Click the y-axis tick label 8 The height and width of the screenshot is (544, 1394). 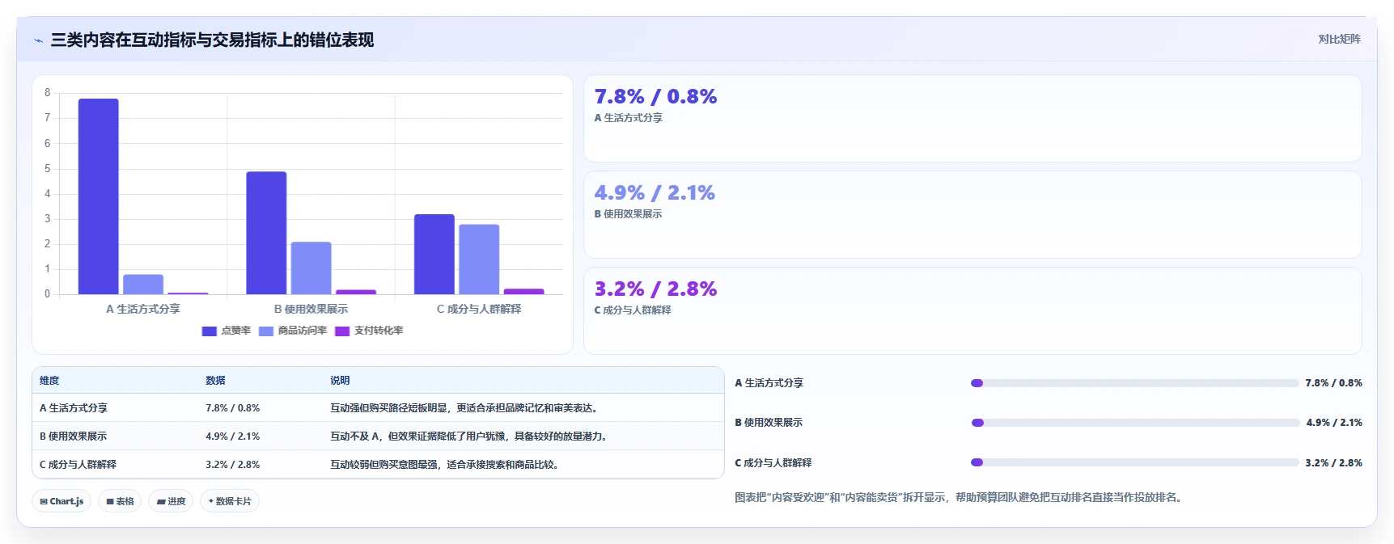click(47, 93)
